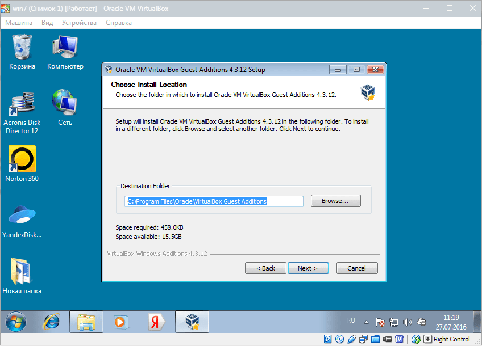
Task: Click VirtualBox mouse integration indicator
Action: click(416, 339)
